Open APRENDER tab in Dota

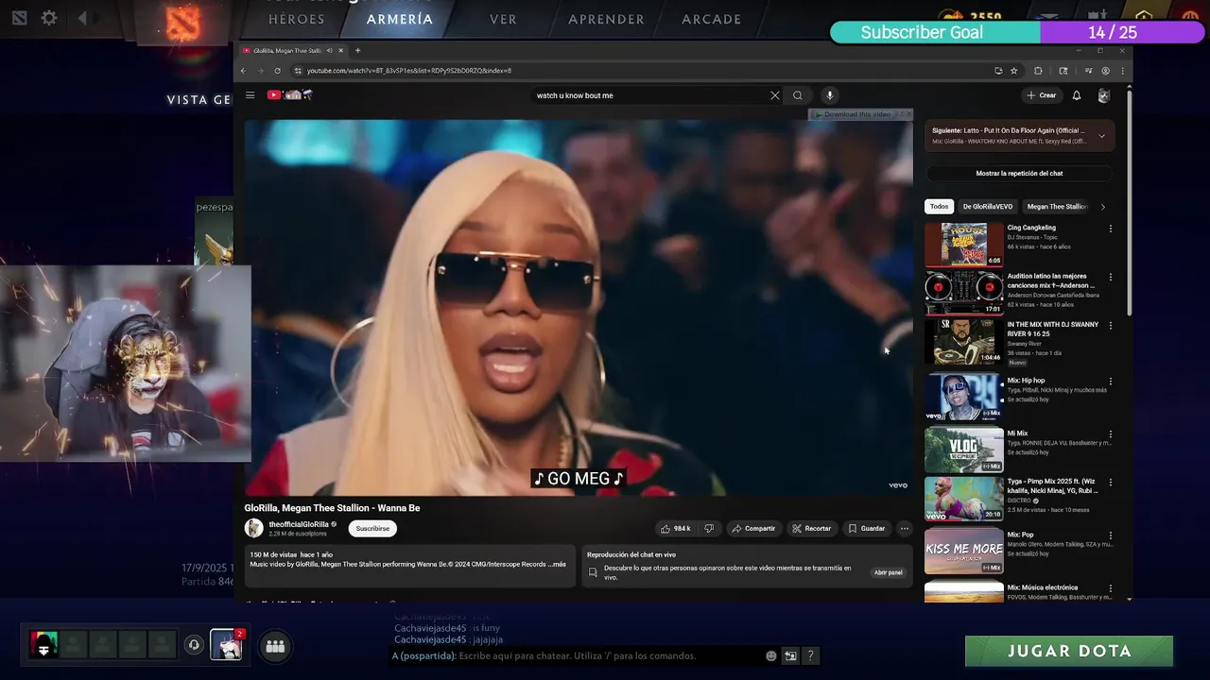[x=606, y=19]
